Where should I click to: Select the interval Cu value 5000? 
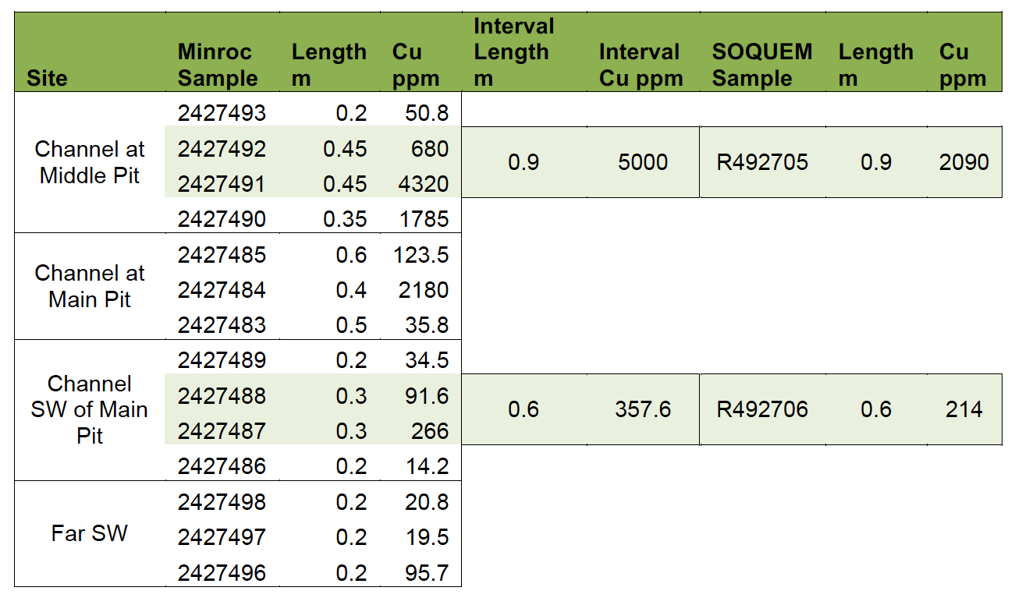[x=643, y=162]
